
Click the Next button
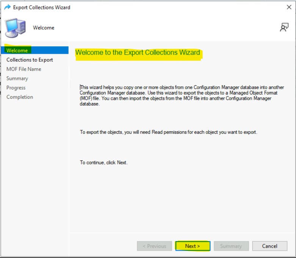[193, 246]
